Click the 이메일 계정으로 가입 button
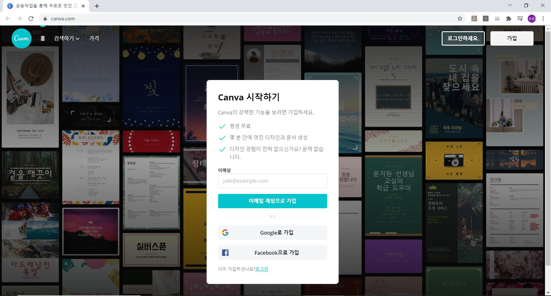551x296 pixels. [272, 201]
